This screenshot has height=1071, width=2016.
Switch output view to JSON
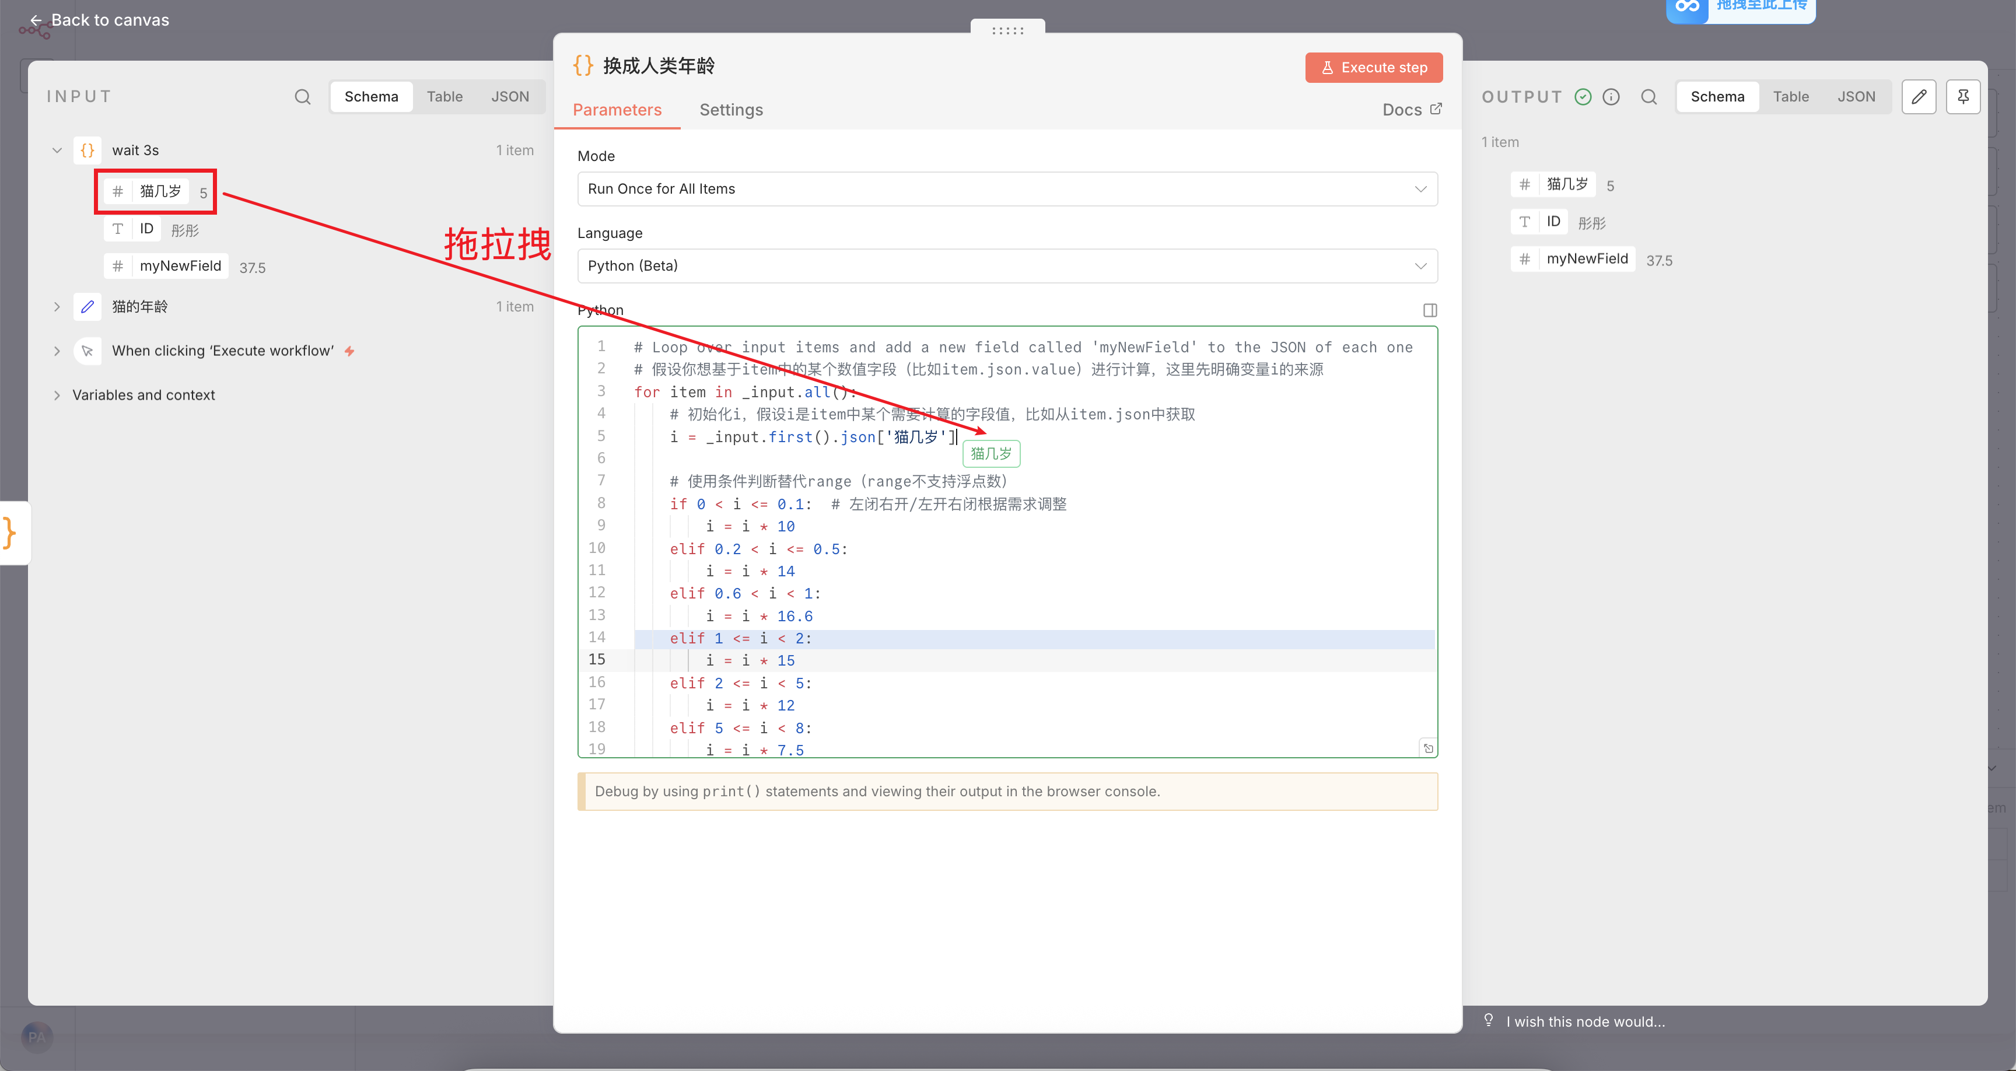click(1856, 96)
